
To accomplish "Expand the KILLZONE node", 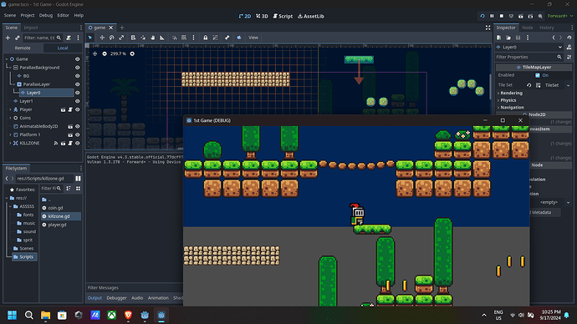I will tap(10, 144).
